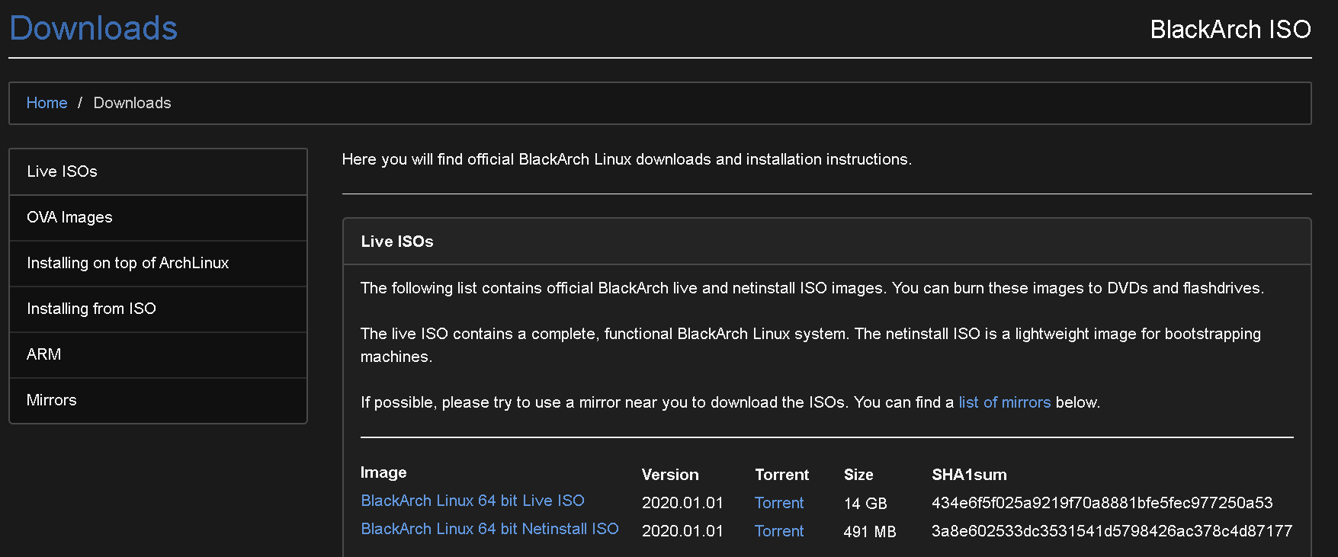
Task: Click the Downloads page heading
Action: tap(93, 29)
